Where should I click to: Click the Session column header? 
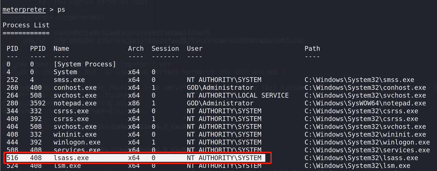tap(165, 49)
